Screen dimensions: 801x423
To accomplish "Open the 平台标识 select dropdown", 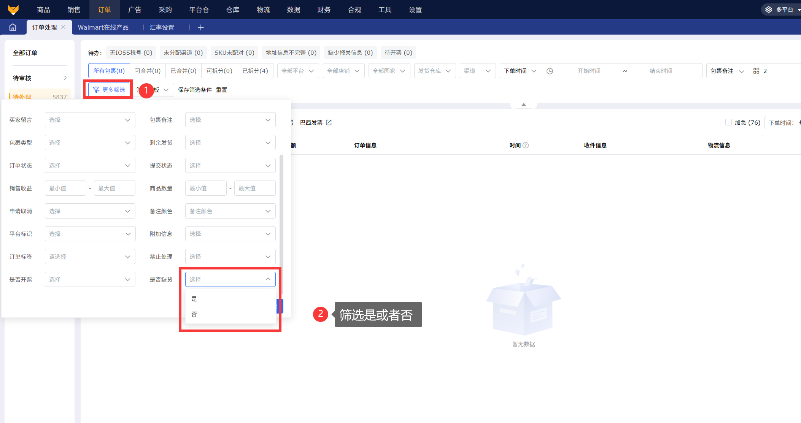I will point(90,234).
